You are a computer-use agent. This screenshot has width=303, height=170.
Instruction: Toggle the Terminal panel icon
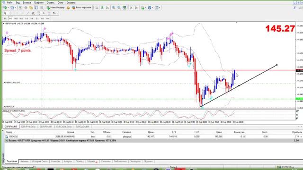click(36, 8)
